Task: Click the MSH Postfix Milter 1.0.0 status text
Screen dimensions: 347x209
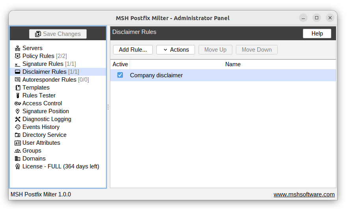Action: tap(41, 194)
